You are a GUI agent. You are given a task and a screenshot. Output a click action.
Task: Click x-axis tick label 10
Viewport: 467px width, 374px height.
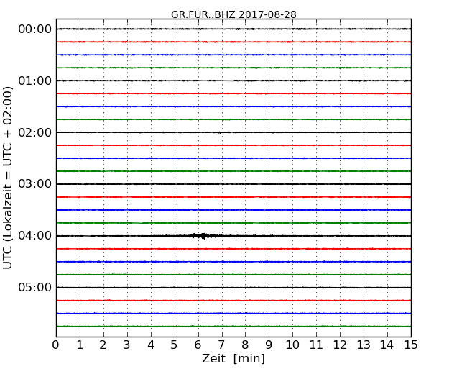(x=292, y=345)
